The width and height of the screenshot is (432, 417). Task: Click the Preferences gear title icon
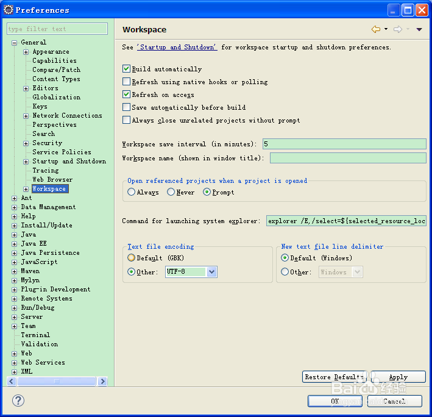[9, 10]
